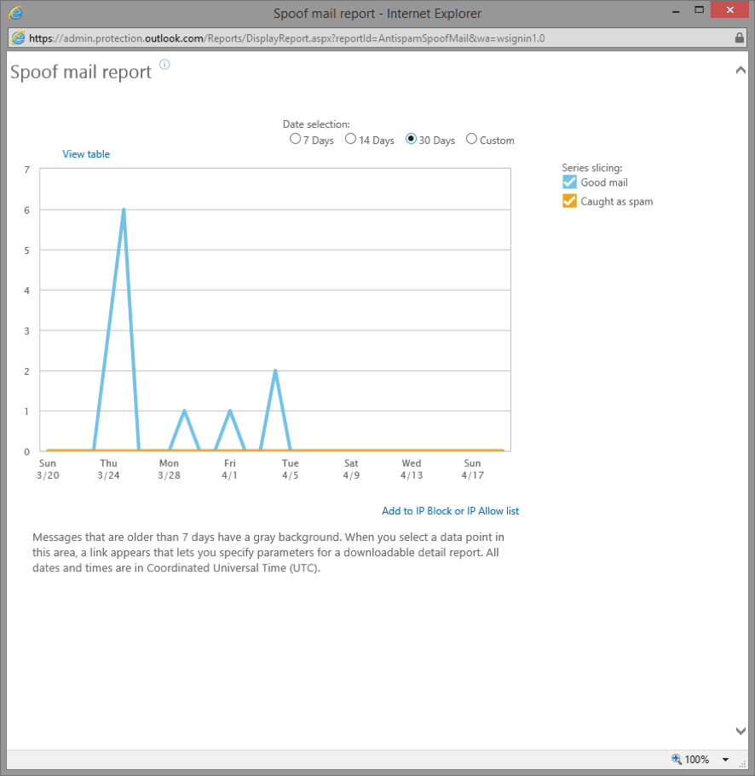Select the 14 Days date range

click(350, 139)
